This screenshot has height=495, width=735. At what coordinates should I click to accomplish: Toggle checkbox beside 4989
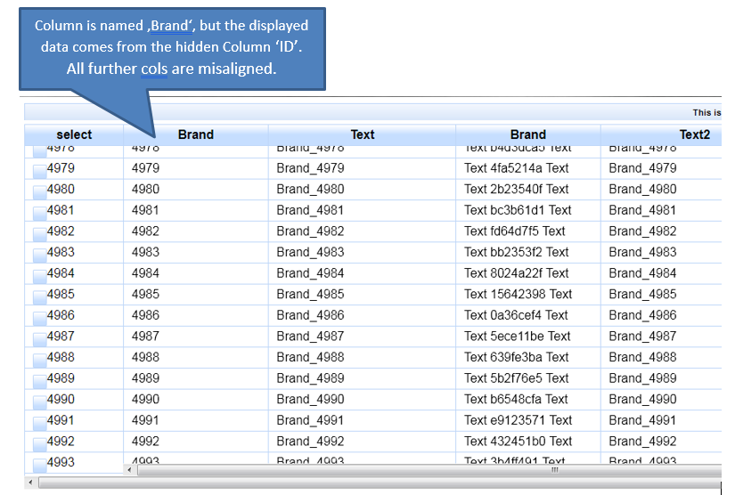tap(40, 382)
